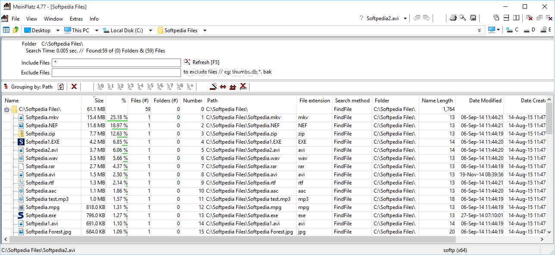Expand tree to level 1 icon
Image resolution: width=555 pixels, height=255 pixels.
pos(111,86)
